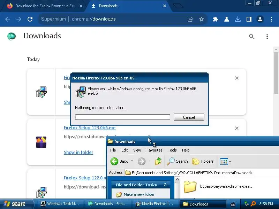This screenshot has width=279, height=209.
Task: Click the Firefox Setup 123.0b6.exe file icon
Action: [x=41, y=142]
